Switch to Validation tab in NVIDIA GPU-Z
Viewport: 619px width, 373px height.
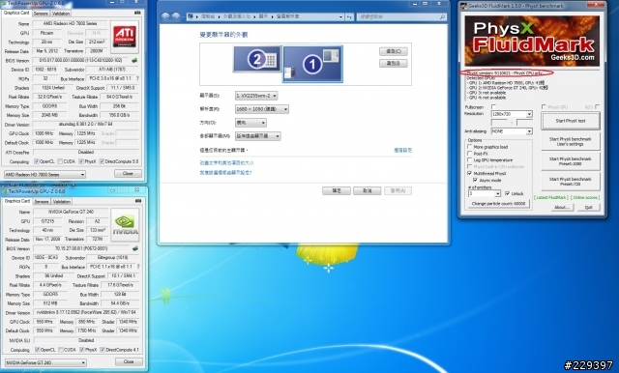coord(62,201)
